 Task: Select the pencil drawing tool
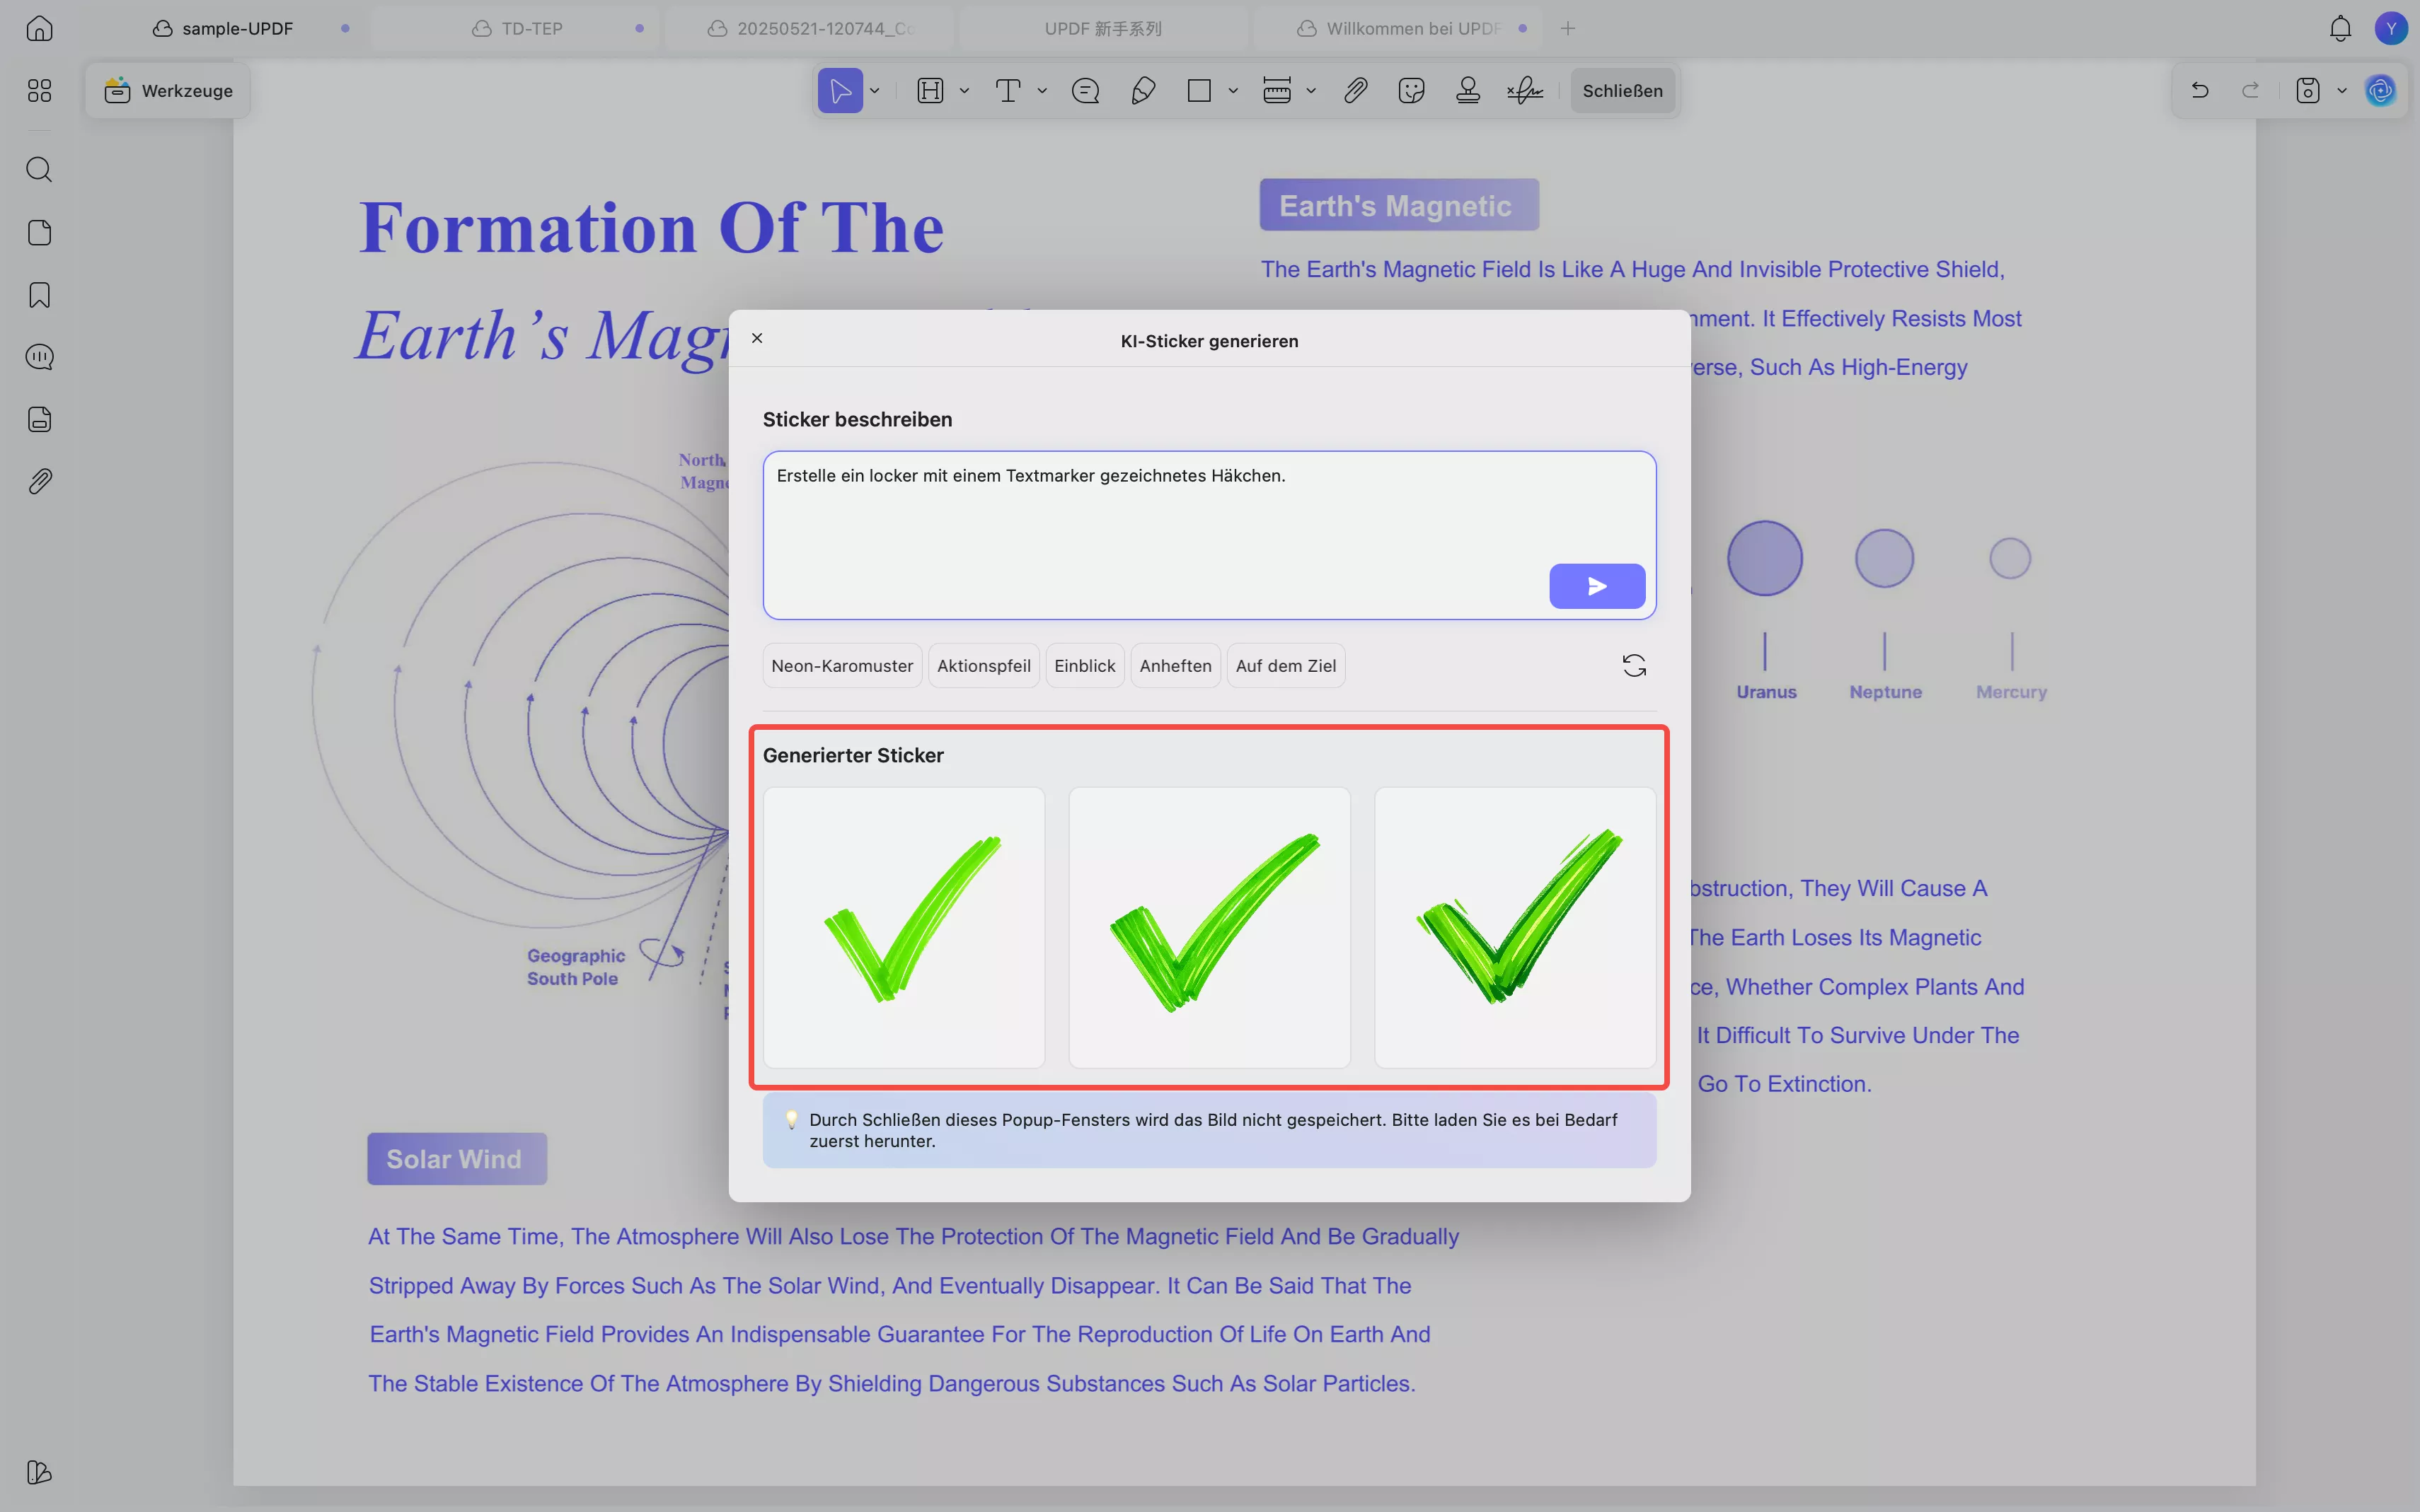[x=1143, y=91]
